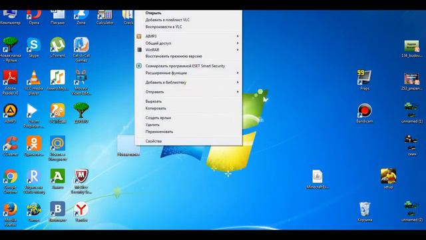Viewport: 426px width, 240px height.
Task: Choose Вырезать from the context menu
Action: (188, 101)
